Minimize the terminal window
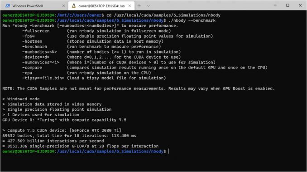Image resolution: width=307 pixels, height=172 pixels. click(275, 5)
